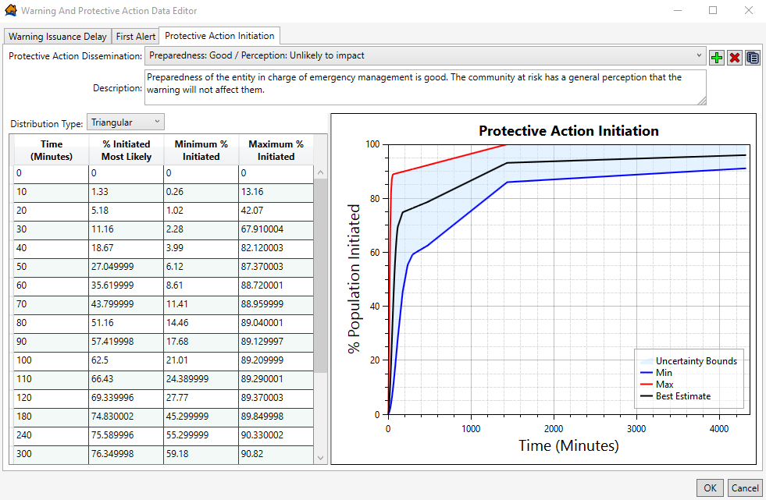Select the cell with value 8.61
The width and height of the screenshot is (766, 500).
point(201,285)
